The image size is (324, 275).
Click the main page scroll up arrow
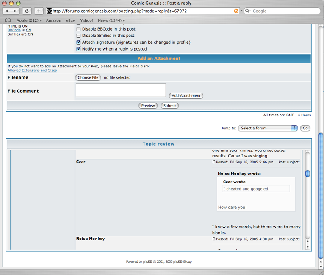[x=321, y=262]
